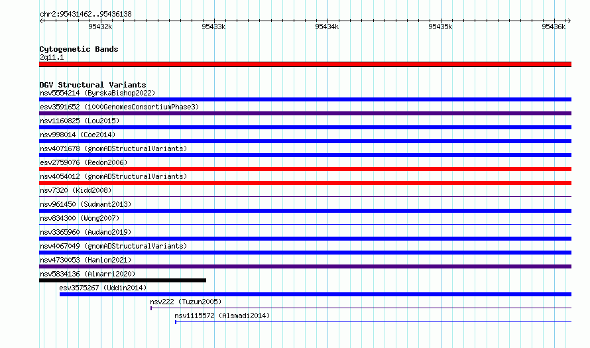This screenshot has width=590, height=348.
Task: Click the nsv834300 (Wong2007) label
Action: (80, 218)
